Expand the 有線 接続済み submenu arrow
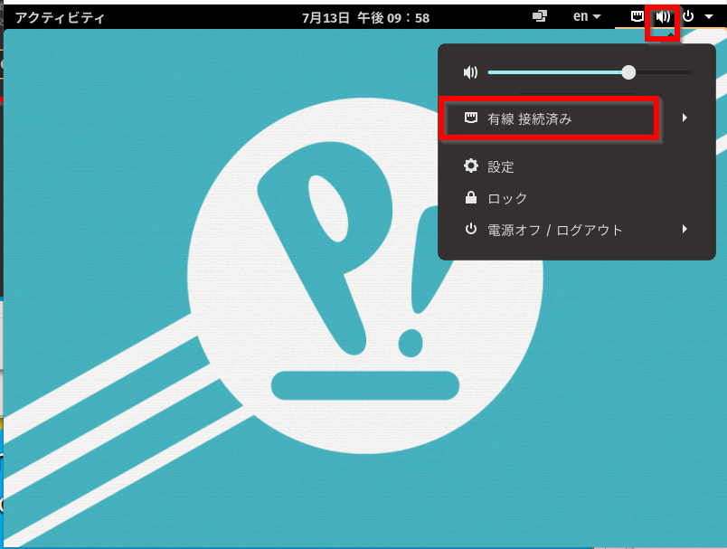Screen dimensions: 727x549 685,118
